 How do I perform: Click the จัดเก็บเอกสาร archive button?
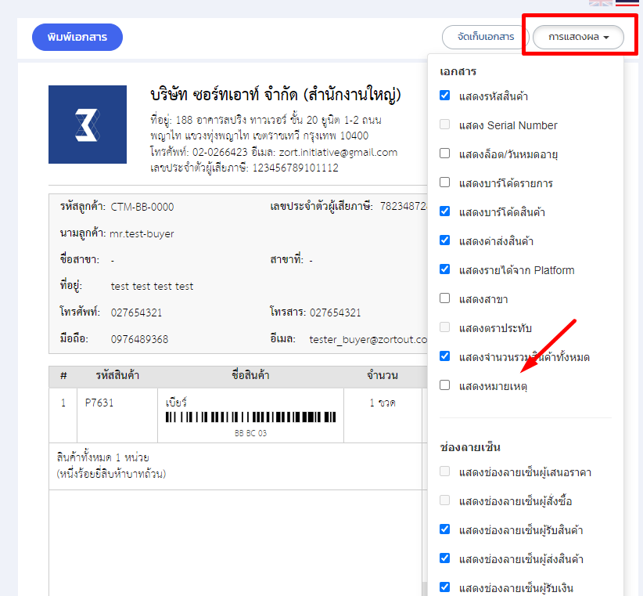click(x=485, y=37)
